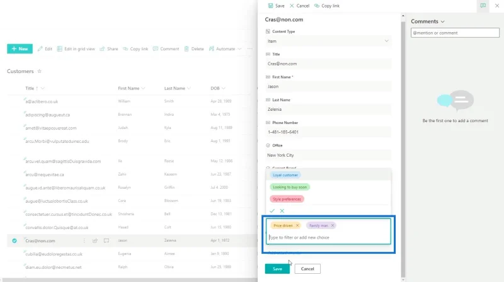
Task: Click the form's vertical scrollbar
Action: coord(403,148)
